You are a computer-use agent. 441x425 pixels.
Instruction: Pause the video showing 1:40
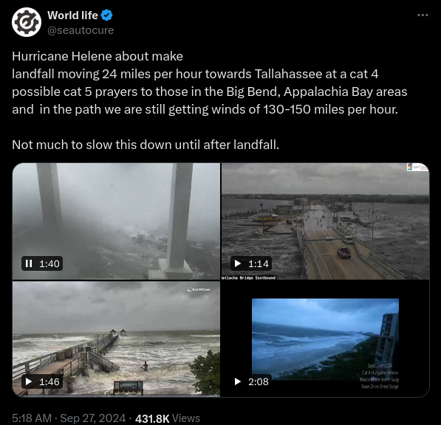tap(29, 263)
